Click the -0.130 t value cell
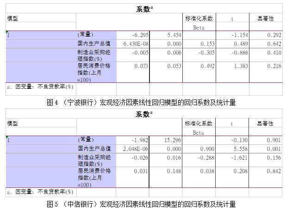The image size is (286, 212). tap(232, 140)
